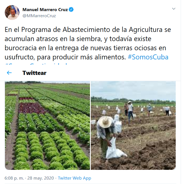Click the back arrow next to Twittear
Image resolution: width=184 pixels, height=184 pixels.
(9, 73)
